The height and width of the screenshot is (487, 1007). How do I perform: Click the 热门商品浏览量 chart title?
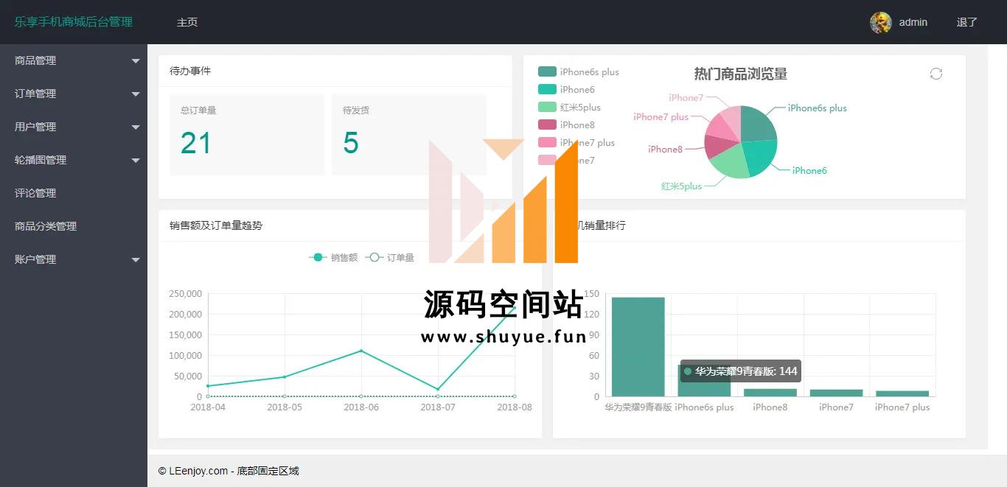point(740,74)
